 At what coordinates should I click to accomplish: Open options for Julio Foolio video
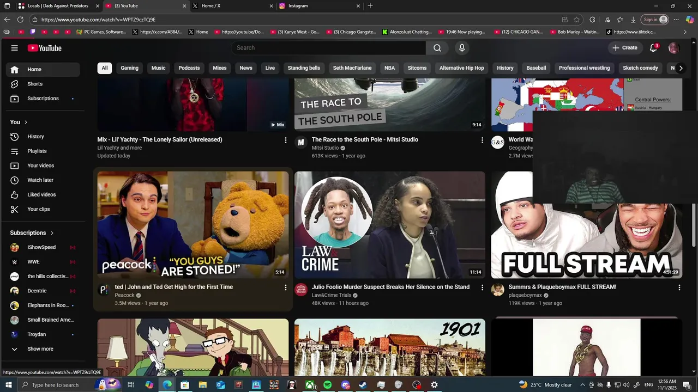click(482, 287)
